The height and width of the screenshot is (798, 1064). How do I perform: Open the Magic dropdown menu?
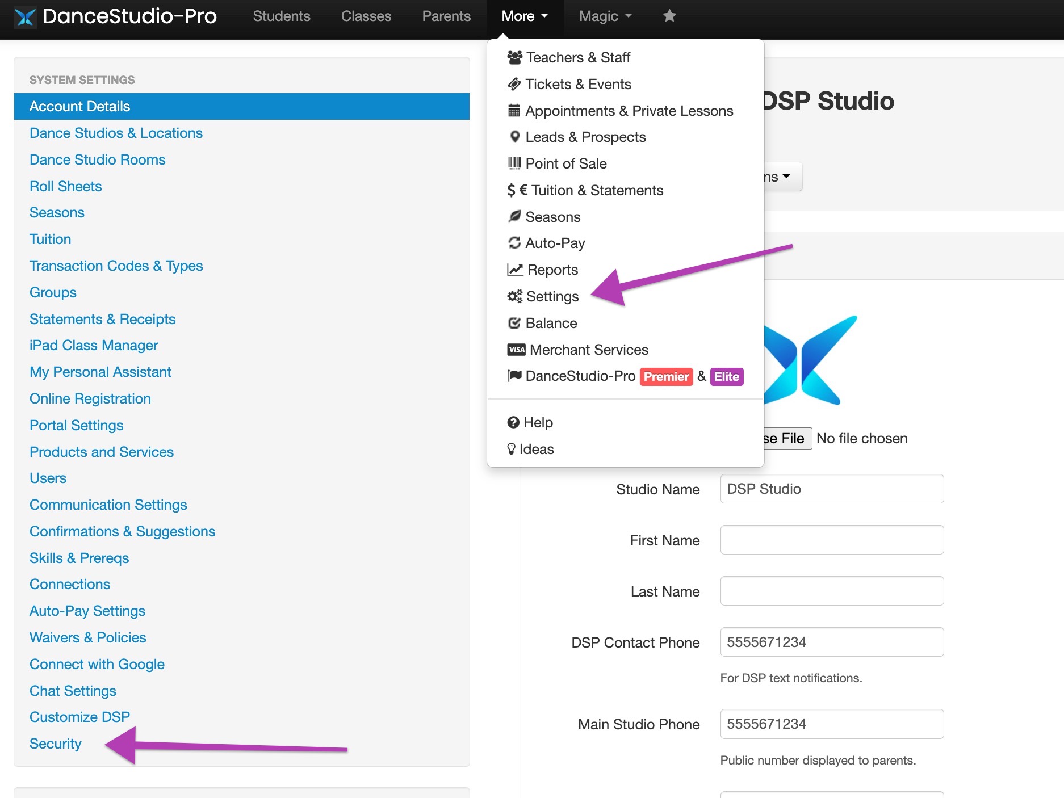(605, 16)
